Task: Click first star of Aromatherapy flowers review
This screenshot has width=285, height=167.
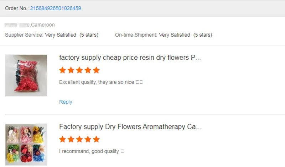Action: pos(63,139)
